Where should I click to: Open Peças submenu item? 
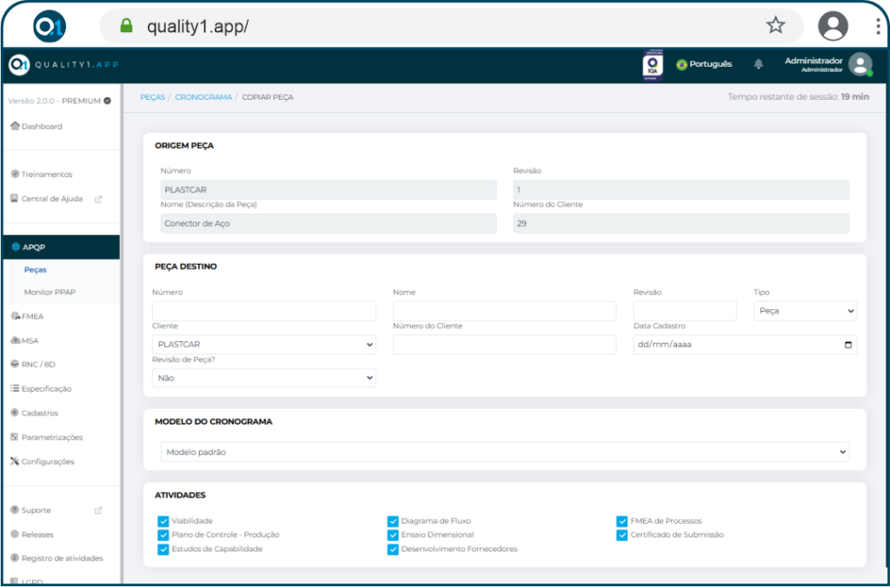[35, 270]
